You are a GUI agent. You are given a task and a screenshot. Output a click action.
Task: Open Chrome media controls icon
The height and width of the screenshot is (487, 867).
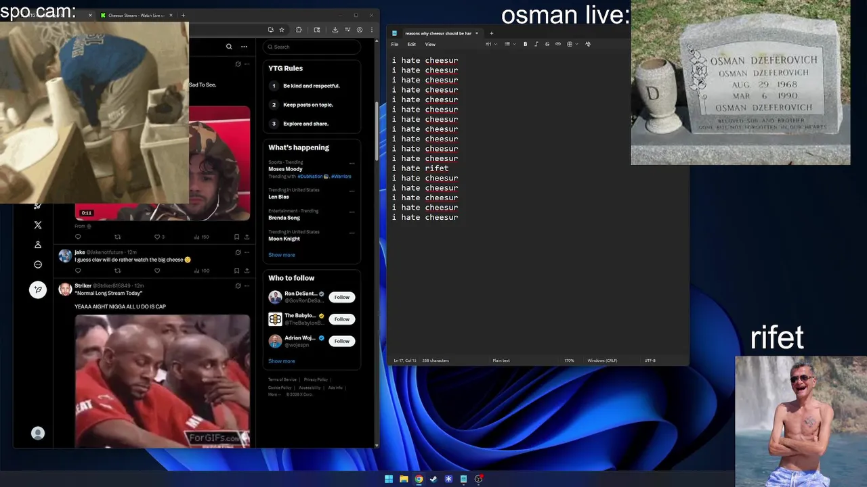(347, 30)
